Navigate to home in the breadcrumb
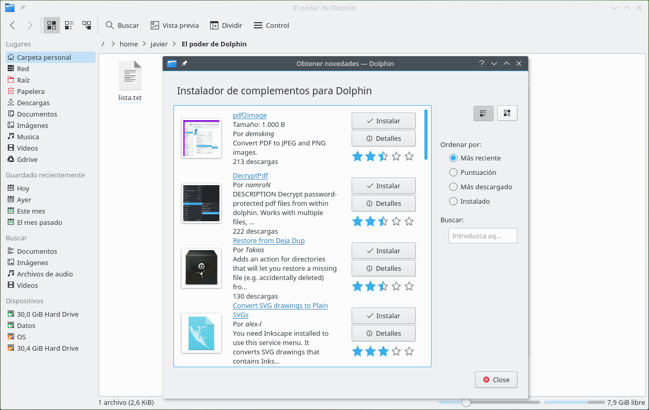Viewport: 649px width, 410px height. pos(129,44)
